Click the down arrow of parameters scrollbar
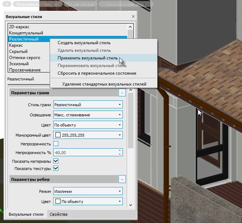The width and height of the screenshot is (242, 223). coord(130,205)
